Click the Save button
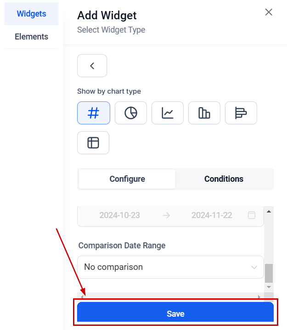This screenshot has height=330, width=287. 175,314
